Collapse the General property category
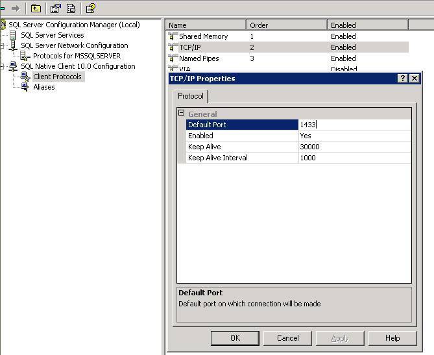 [x=182, y=114]
